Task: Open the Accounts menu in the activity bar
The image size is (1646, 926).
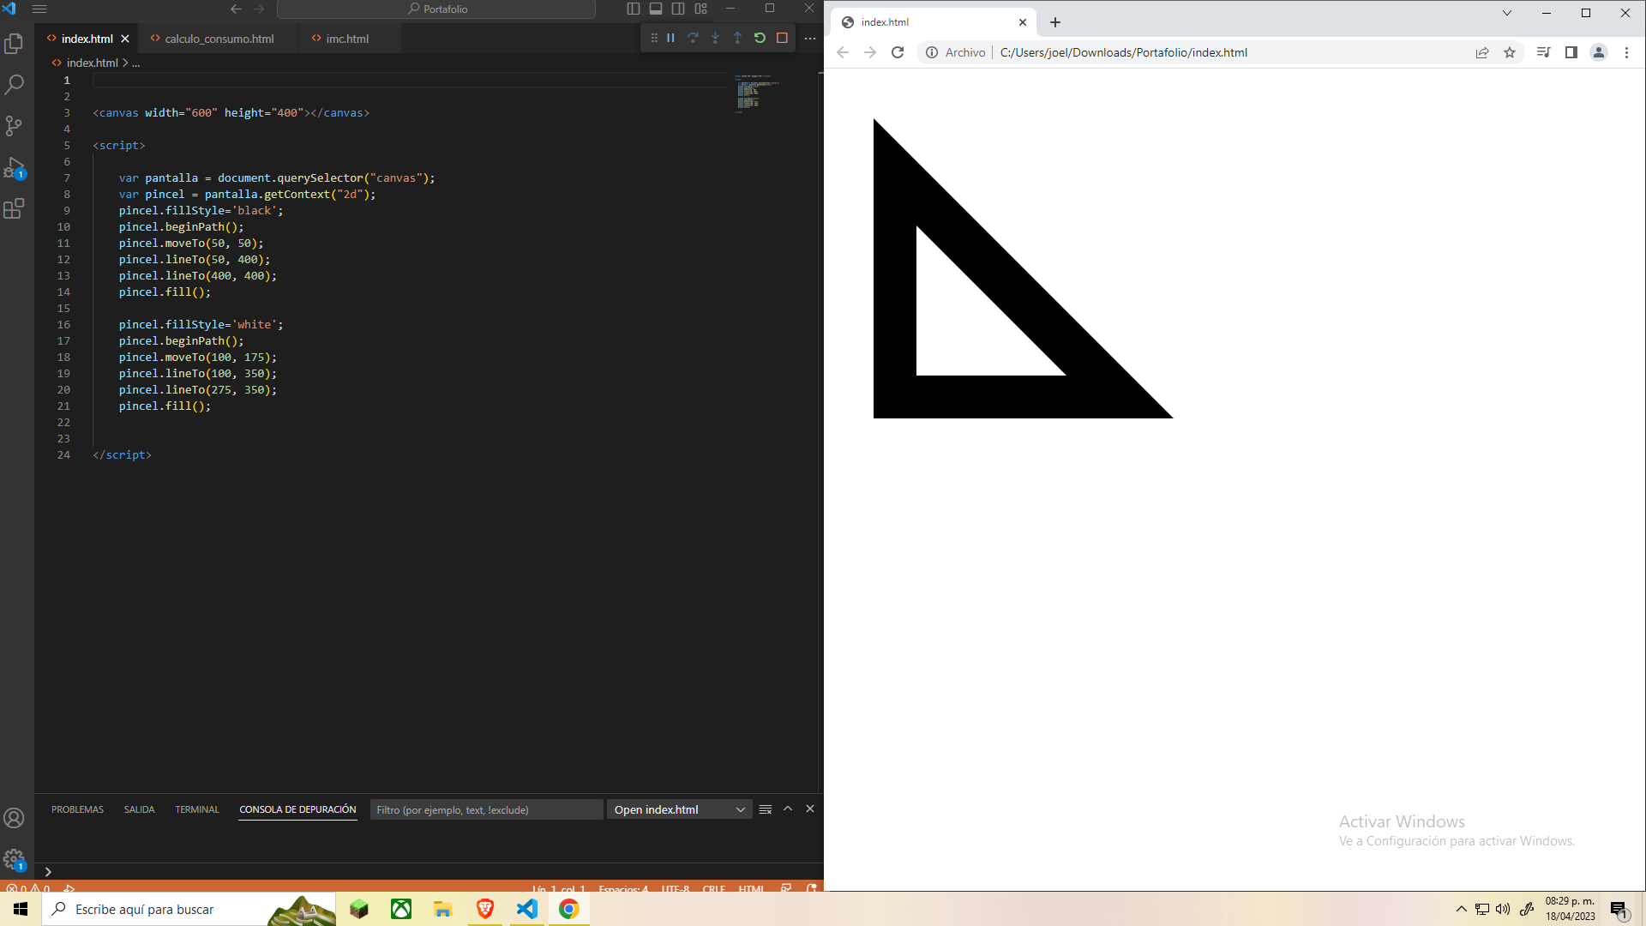Action: tap(14, 818)
